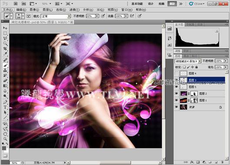The width and height of the screenshot is (230, 165).
Task: Open the 图像(I) menu
Action: click(x=34, y=10)
